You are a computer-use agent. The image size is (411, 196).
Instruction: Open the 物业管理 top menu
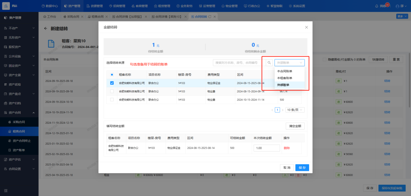pyautogui.click(x=230, y=6)
